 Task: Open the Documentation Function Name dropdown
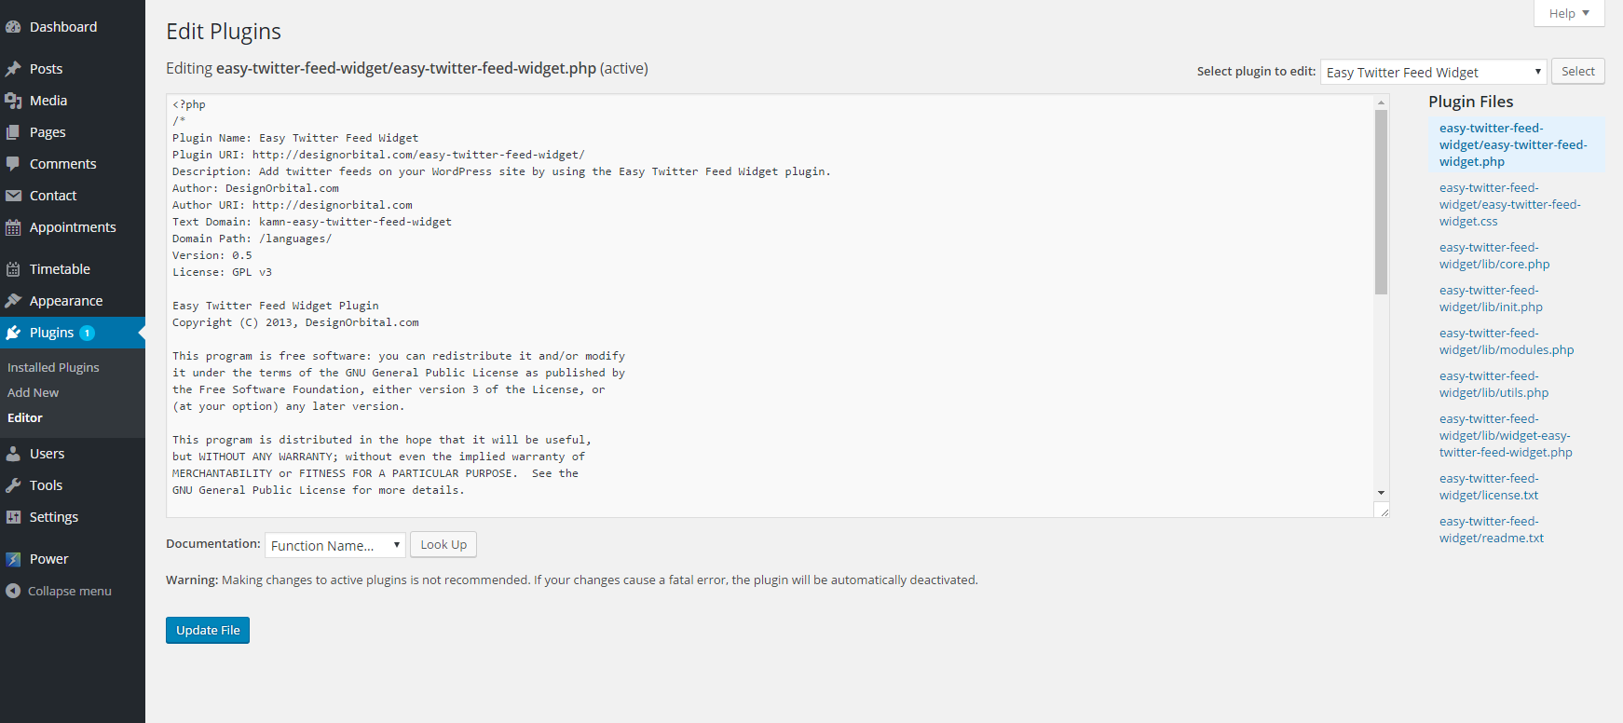pos(334,544)
